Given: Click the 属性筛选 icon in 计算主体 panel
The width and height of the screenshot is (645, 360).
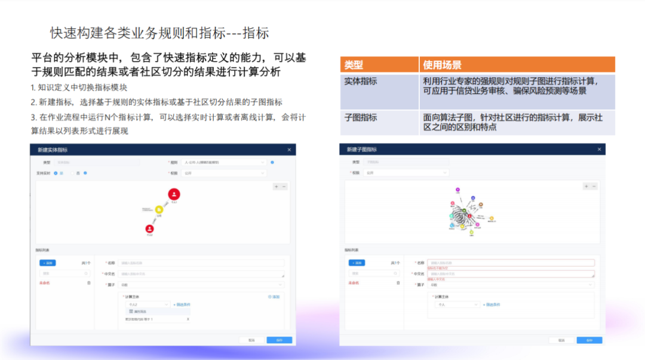Looking at the screenshot, I should (131, 312).
